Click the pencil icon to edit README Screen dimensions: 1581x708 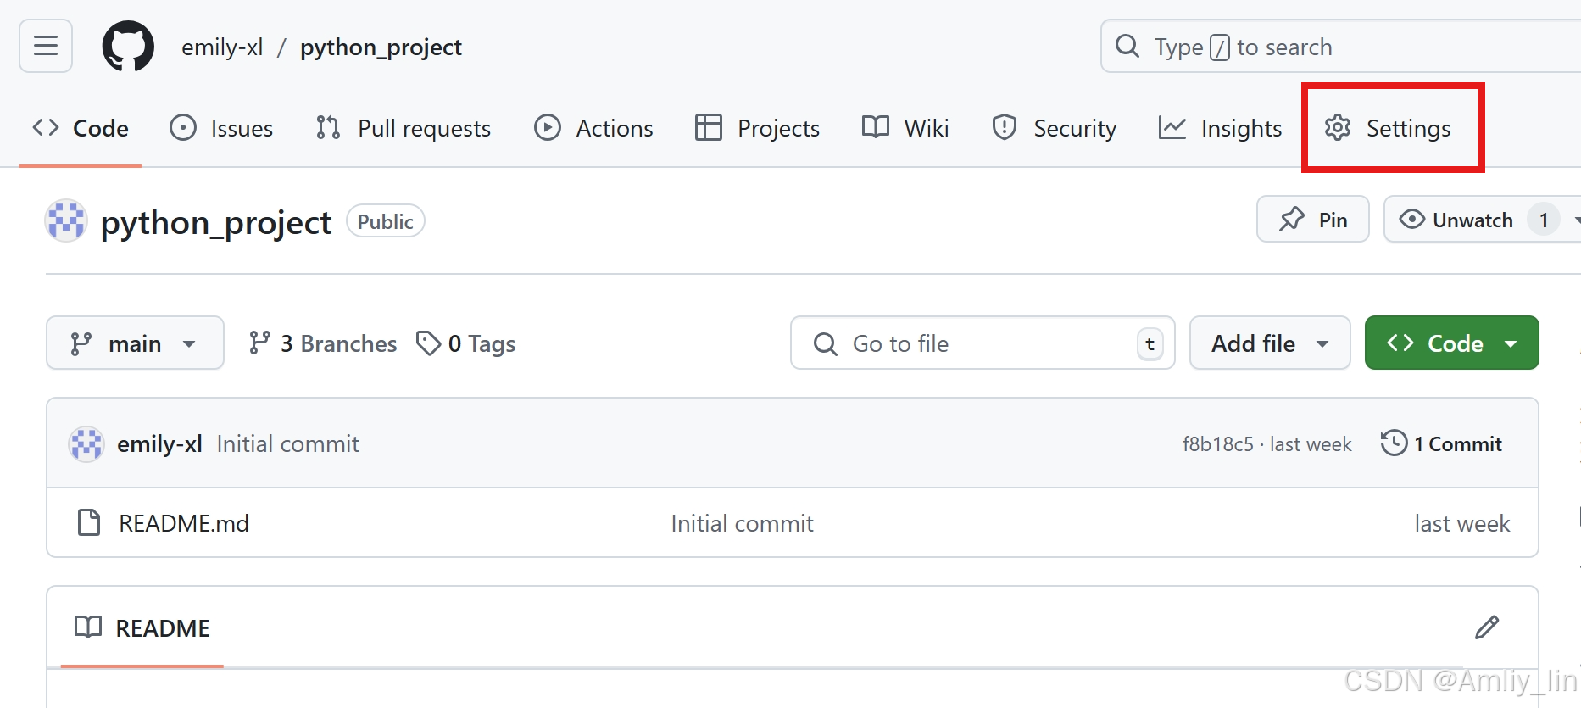click(1486, 627)
